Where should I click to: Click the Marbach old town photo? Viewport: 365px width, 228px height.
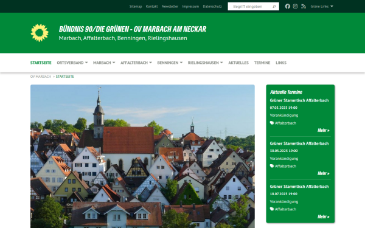[x=142, y=156]
